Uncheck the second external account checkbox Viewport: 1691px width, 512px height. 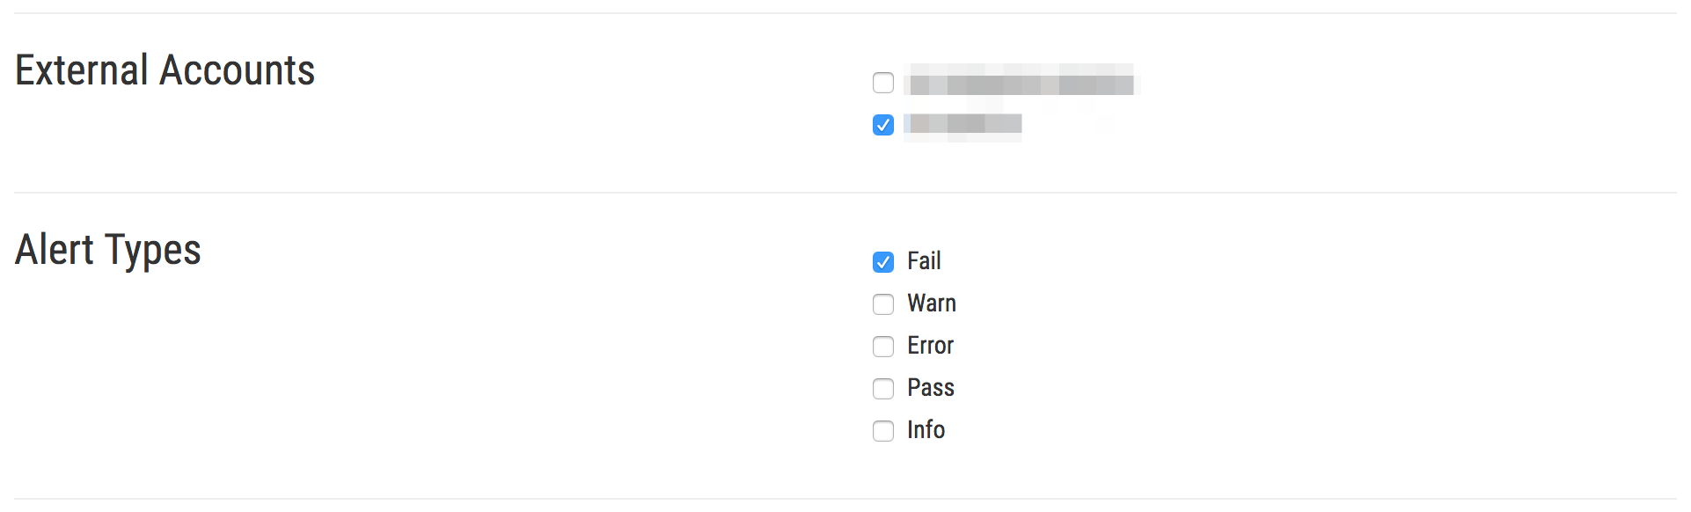tap(883, 124)
